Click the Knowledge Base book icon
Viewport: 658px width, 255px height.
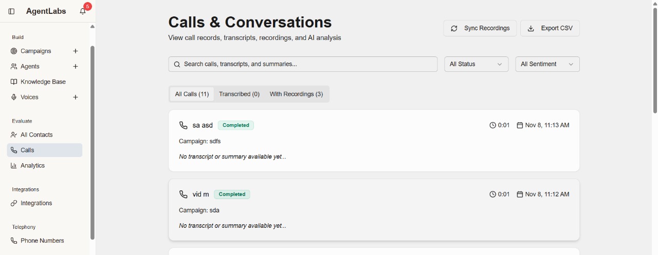pyautogui.click(x=14, y=82)
